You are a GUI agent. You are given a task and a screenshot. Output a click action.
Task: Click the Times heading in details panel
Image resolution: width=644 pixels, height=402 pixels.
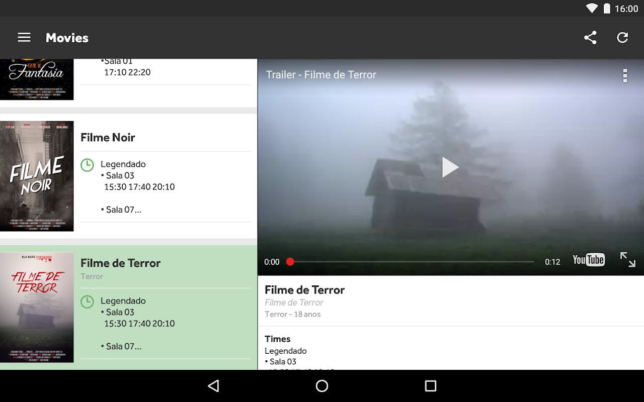click(x=277, y=339)
